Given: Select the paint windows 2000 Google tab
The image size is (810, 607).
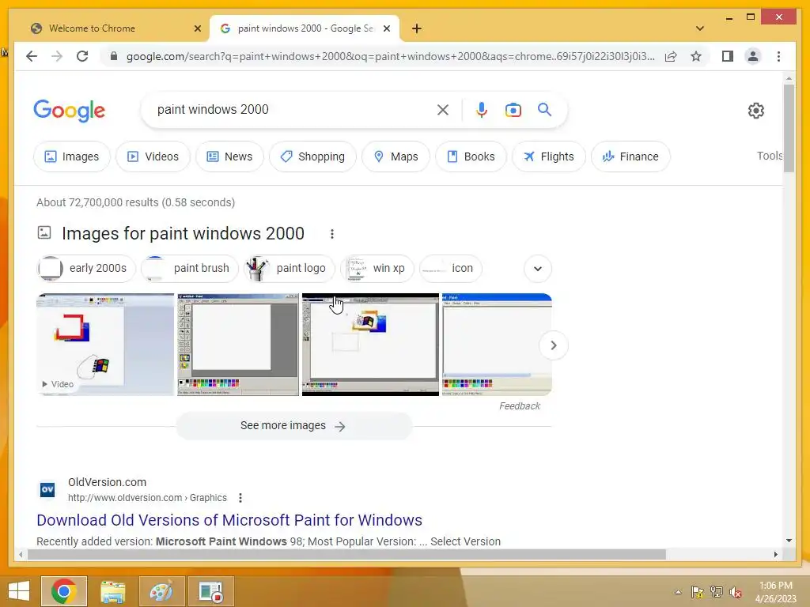Looking at the screenshot, I should 305,28.
